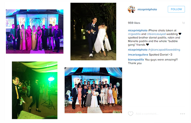
Task: Open commenter bianxpadilla's profile
Action: click(x=136, y=60)
